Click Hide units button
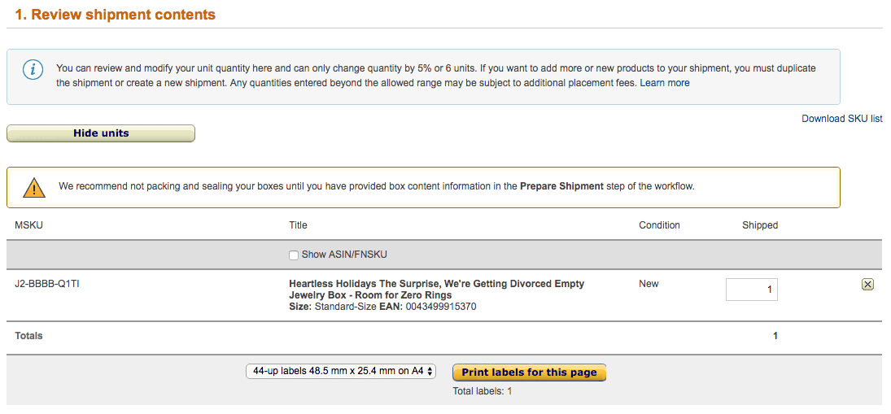891x414 pixels. click(x=101, y=133)
